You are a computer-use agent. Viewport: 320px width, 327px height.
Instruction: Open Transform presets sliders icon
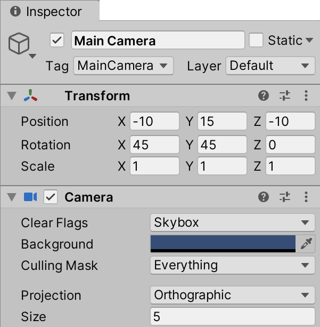[x=285, y=96]
